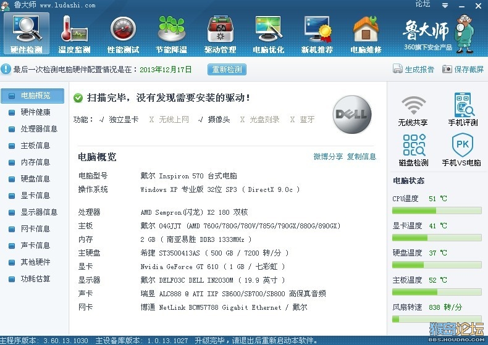Image resolution: width=488 pixels, height=345 pixels.
Task: Open 驱动管理 driver management icon
Action: [x=220, y=33]
